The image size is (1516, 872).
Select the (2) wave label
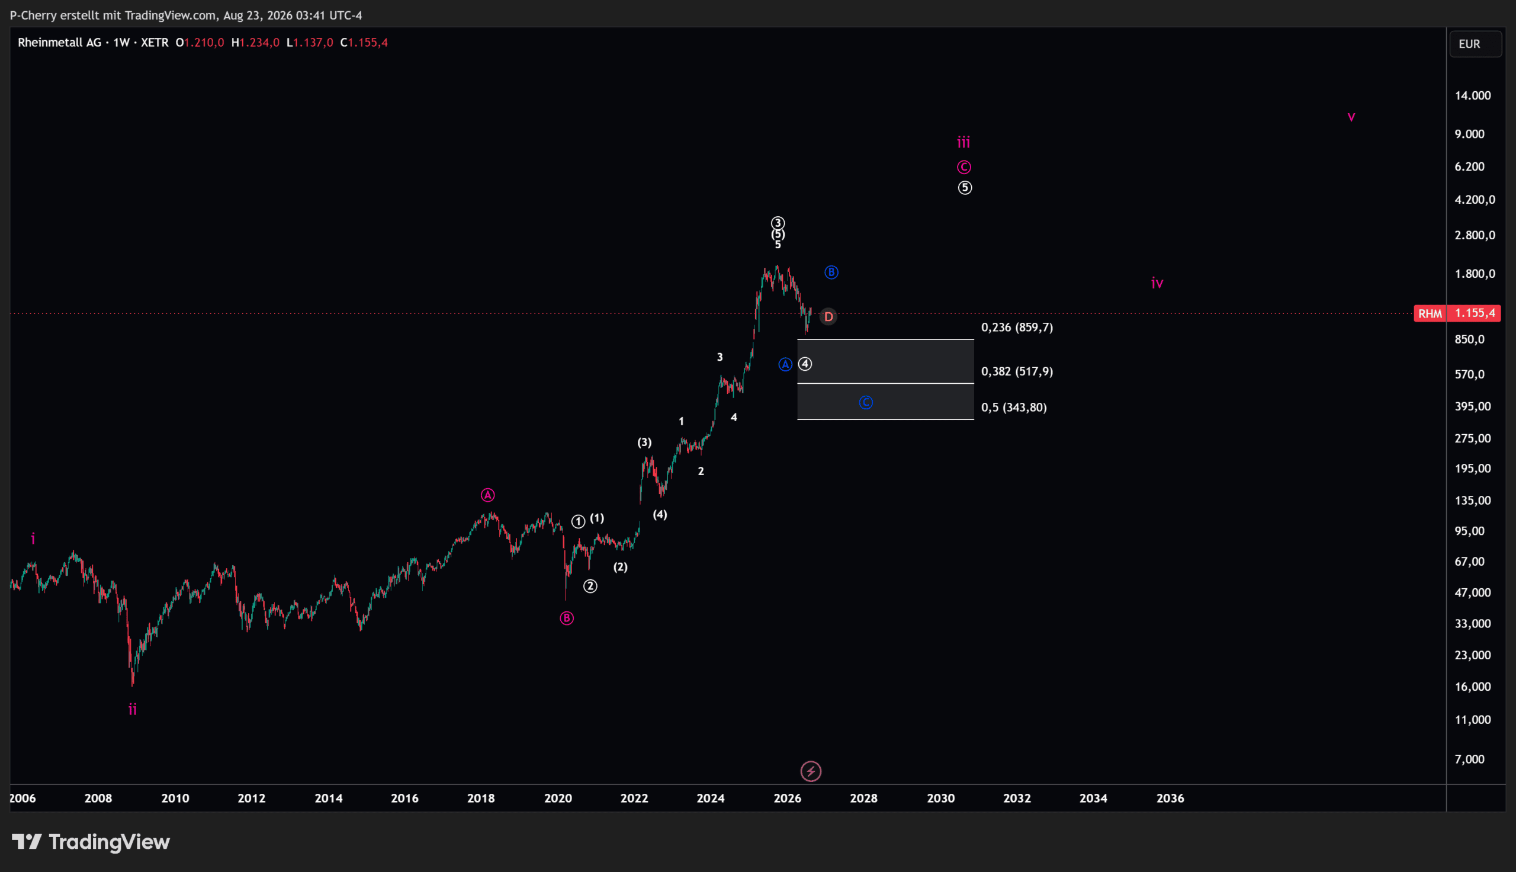point(621,567)
